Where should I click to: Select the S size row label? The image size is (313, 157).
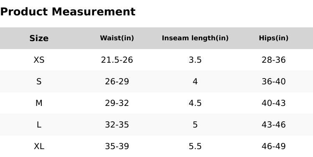point(39,81)
